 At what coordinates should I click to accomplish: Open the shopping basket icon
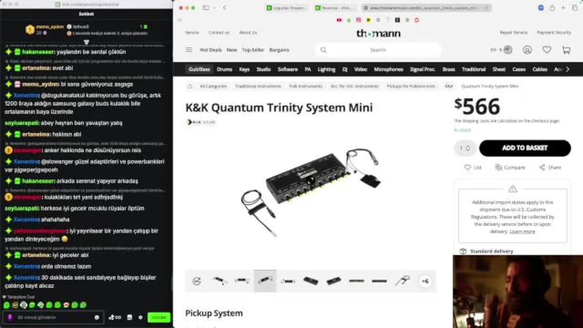(566, 50)
